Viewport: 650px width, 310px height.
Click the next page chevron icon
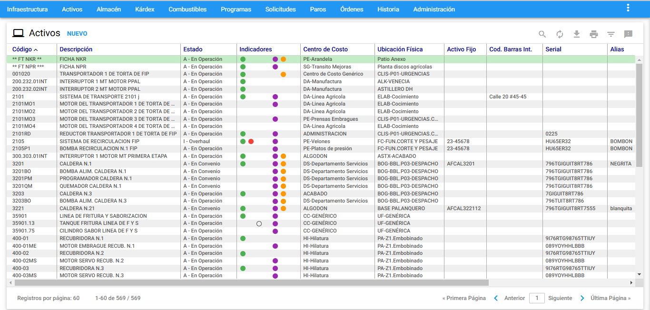coord(582,298)
